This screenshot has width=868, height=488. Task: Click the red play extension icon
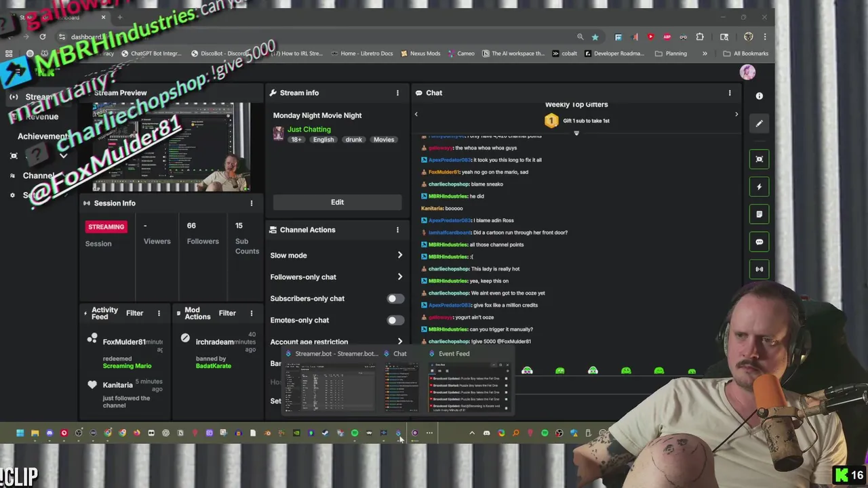coord(650,37)
